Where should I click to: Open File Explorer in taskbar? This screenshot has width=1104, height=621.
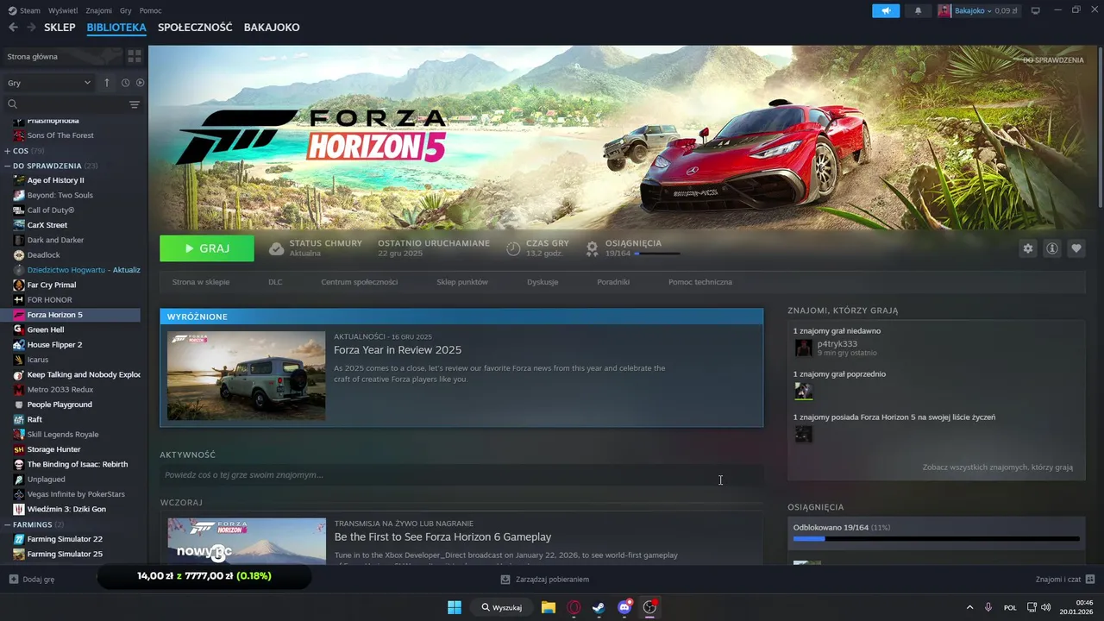tap(549, 607)
